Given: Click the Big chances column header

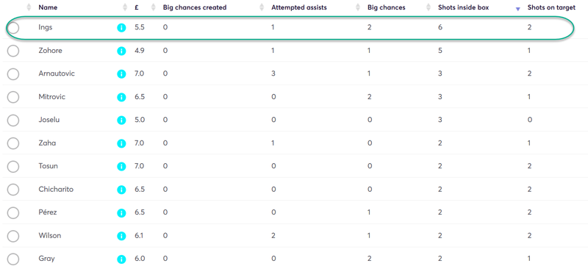Looking at the screenshot, I should [387, 7].
